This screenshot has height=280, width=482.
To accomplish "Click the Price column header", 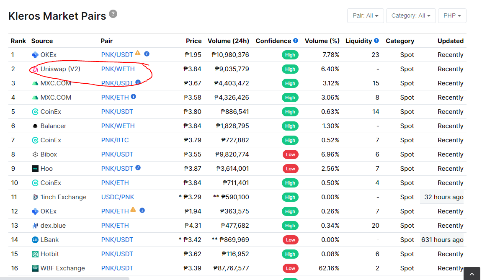I will (193, 41).
